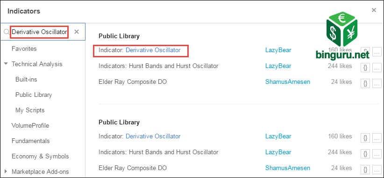Open the Favorites category
Image resolution: width=384 pixels, height=178 pixels.
pos(24,48)
